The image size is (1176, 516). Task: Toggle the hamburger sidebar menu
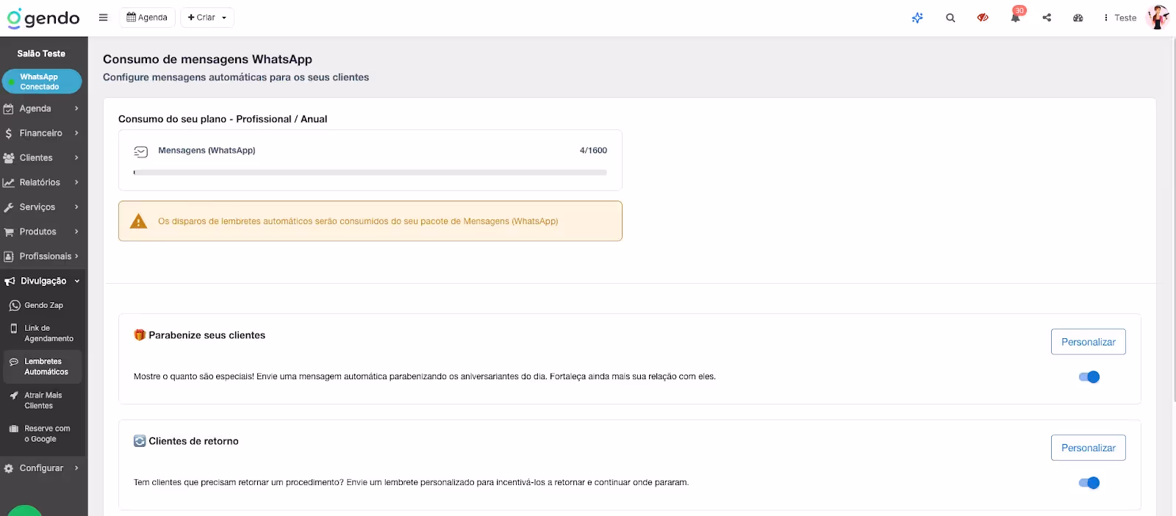103,18
